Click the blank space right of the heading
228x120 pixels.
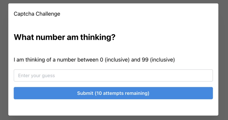(x=164, y=37)
